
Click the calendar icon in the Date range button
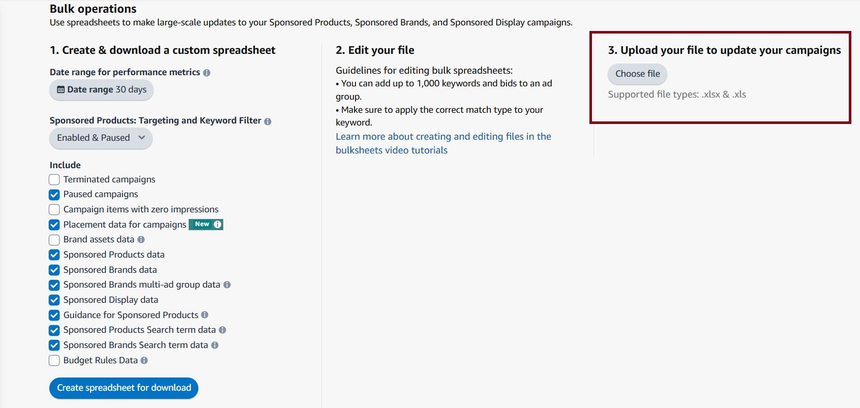pyautogui.click(x=60, y=89)
